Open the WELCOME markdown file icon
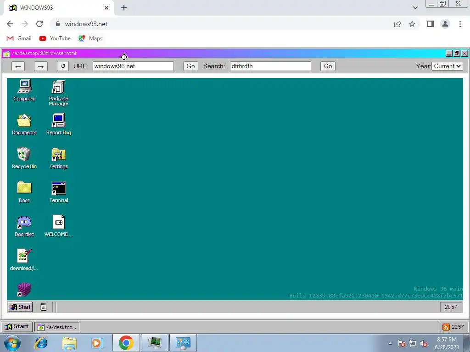This screenshot has height=352, width=470. tap(58, 226)
